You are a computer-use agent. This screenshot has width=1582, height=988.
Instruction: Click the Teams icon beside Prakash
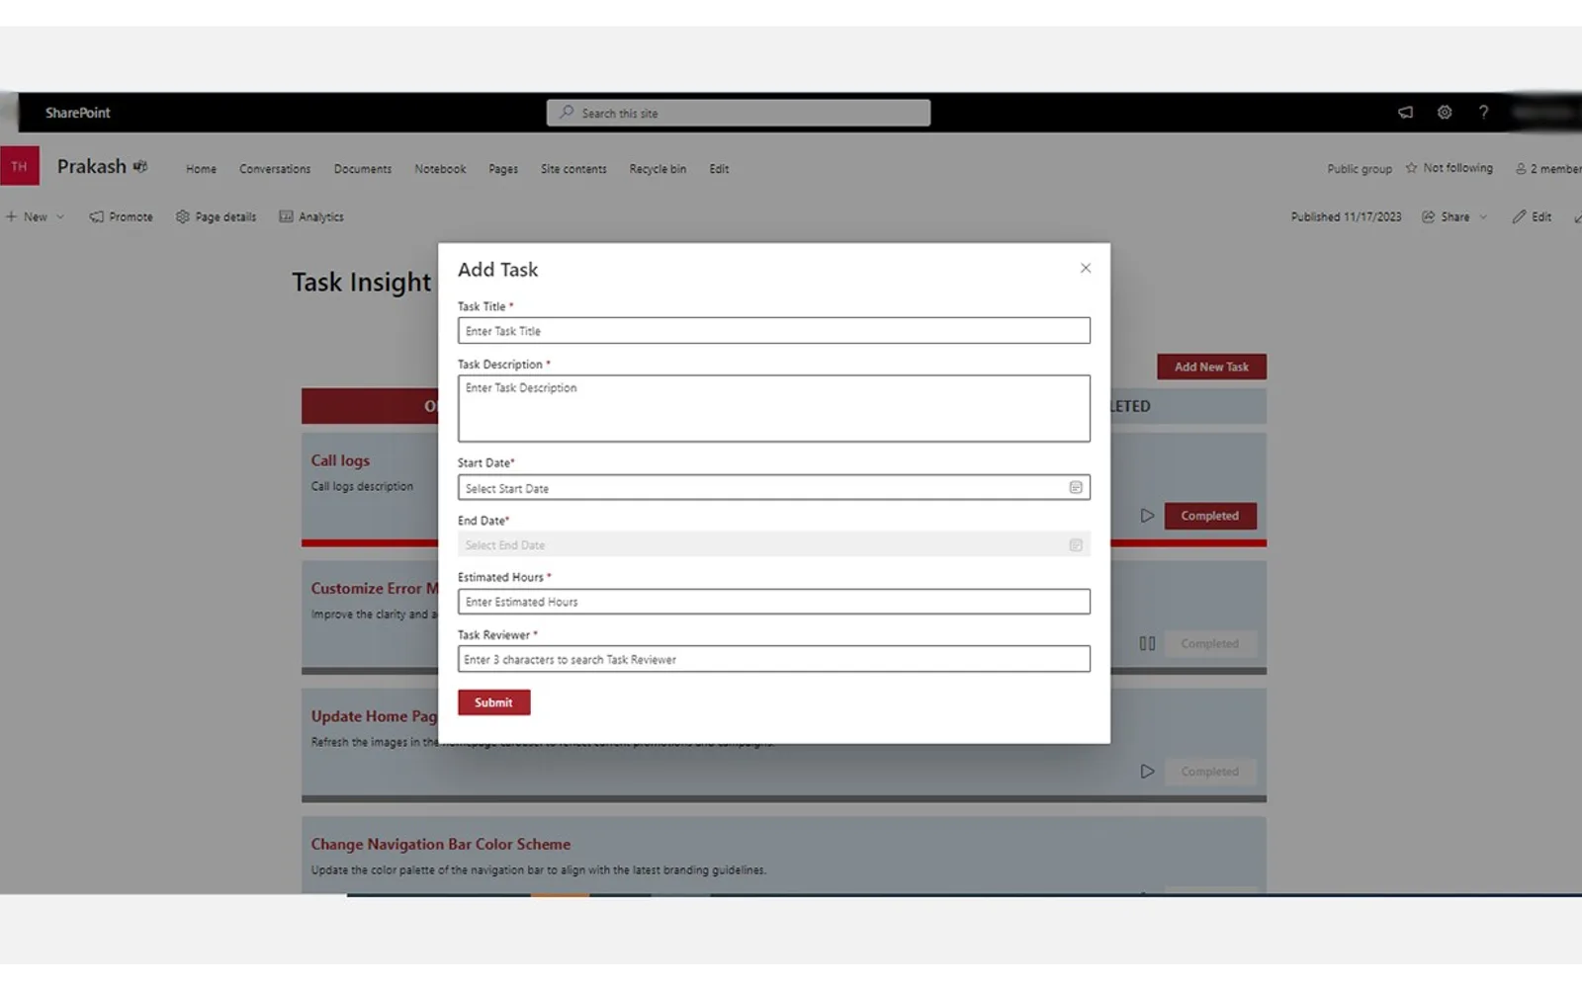click(140, 166)
